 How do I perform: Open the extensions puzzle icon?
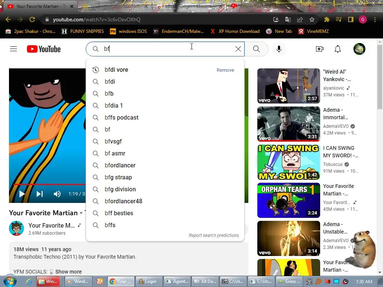[327, 19]
